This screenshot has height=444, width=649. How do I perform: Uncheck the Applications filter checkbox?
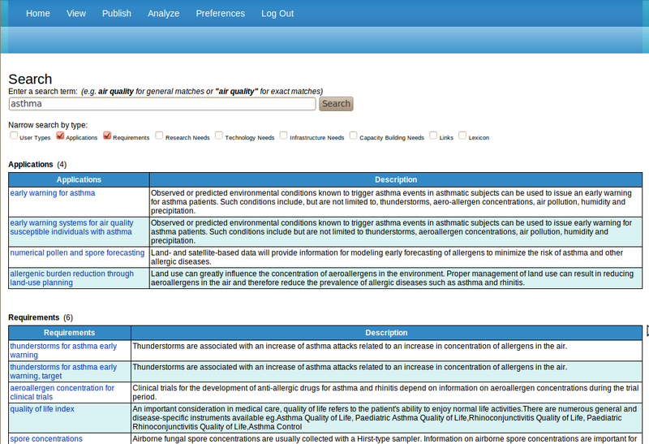click(60, 136)
